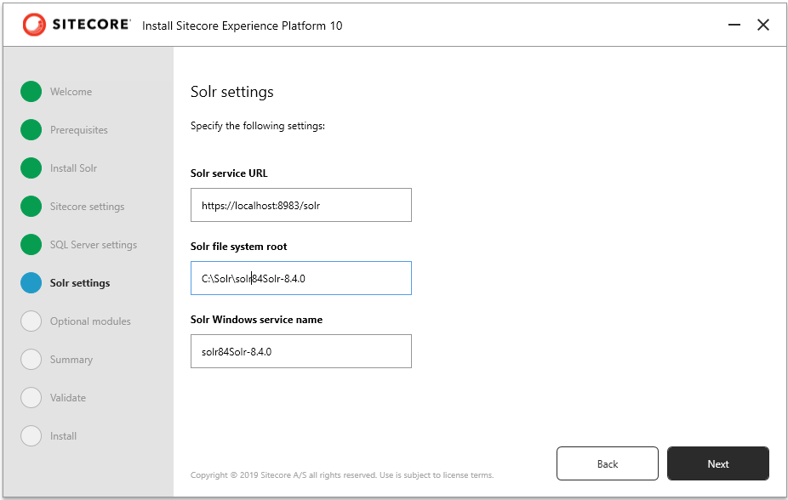Click the blue Solr settings step circle

pyautogui.click(x=31, y=282)
